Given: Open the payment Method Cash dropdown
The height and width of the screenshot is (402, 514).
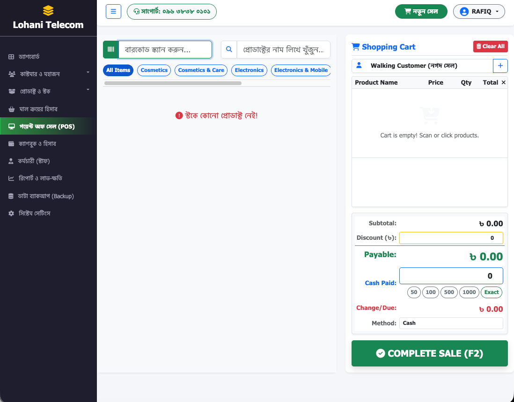Looking at the screenshot, I should (451, 323).
